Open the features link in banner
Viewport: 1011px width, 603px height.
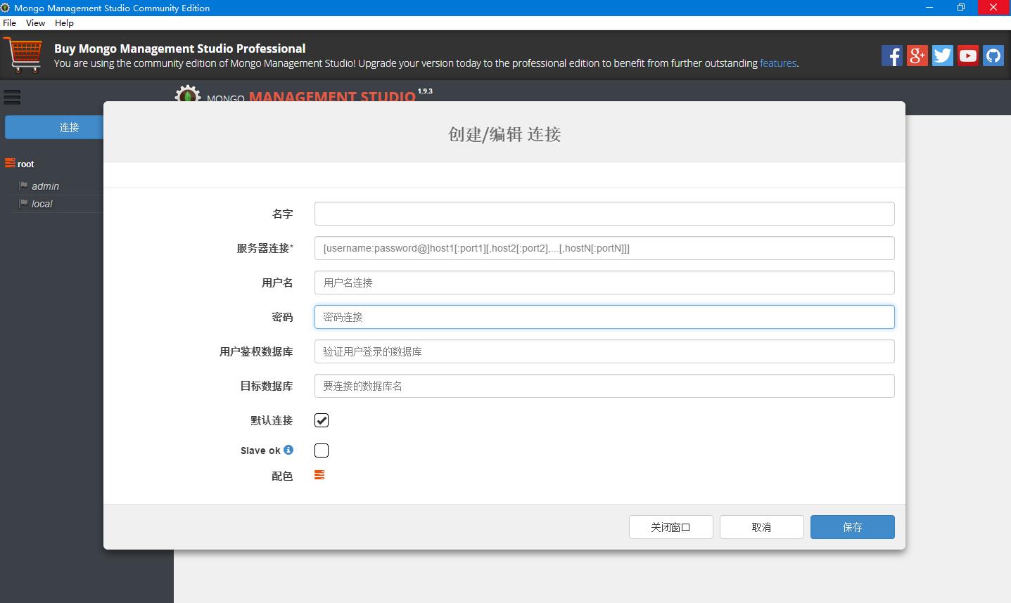pos(778,63)
